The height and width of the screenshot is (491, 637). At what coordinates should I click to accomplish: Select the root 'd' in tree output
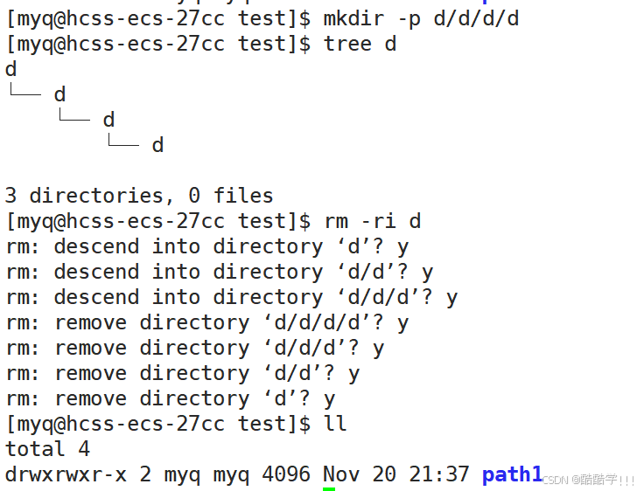tap(11, 69)
